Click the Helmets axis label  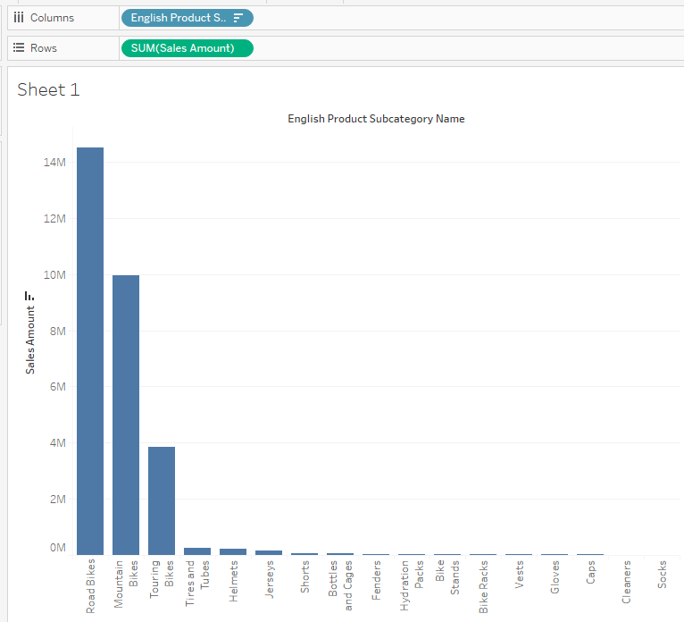point(233,582)
